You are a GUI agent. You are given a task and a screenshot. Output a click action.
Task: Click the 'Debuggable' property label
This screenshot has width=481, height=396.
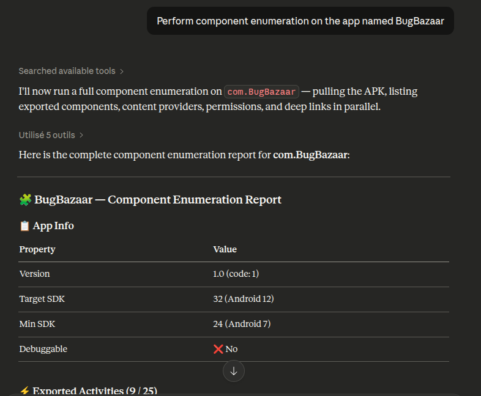tap(43, 349)
